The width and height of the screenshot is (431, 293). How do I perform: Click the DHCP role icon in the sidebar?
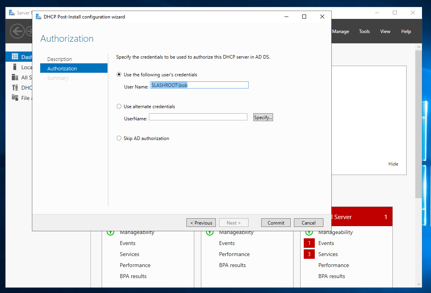coord(15,87)
